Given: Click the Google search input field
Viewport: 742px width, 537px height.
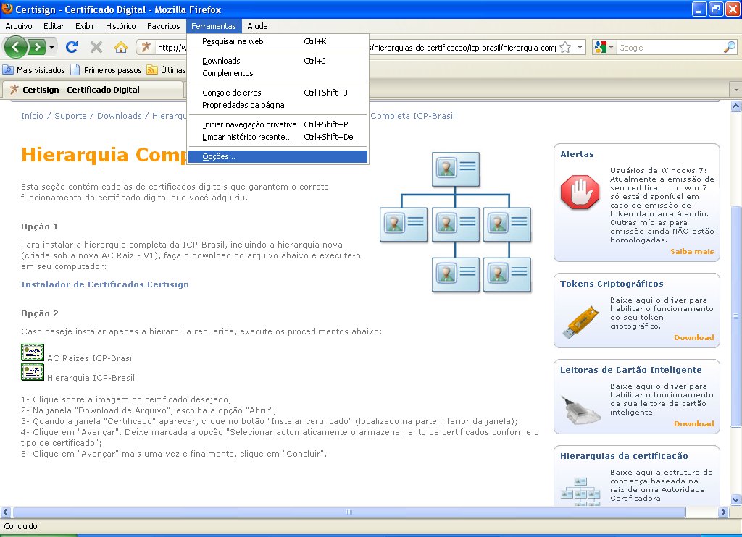Looking at the screenshot, I should pos(669,48).
